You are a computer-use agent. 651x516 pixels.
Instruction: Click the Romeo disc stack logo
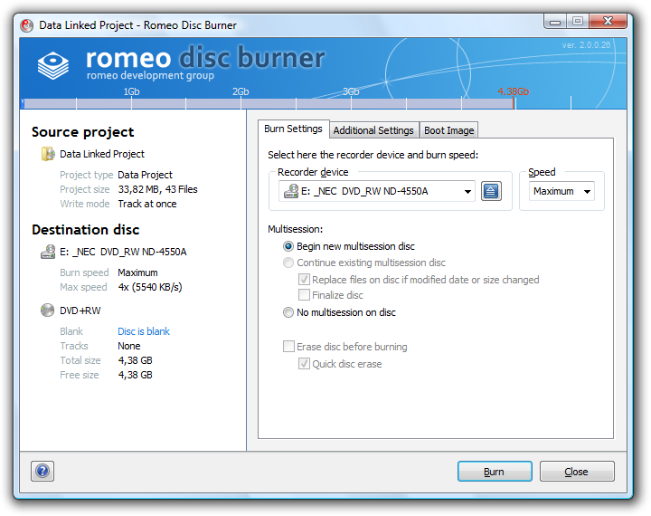pyautogui.click(x=53, y=65)
